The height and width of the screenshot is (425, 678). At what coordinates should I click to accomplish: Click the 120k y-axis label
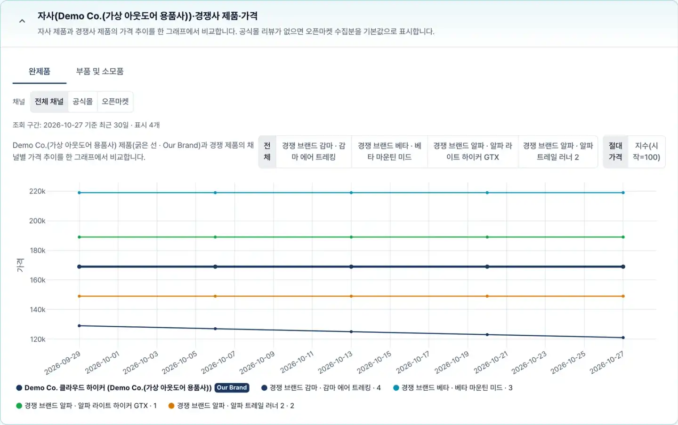pyautogui.click(x=37, y=339)
